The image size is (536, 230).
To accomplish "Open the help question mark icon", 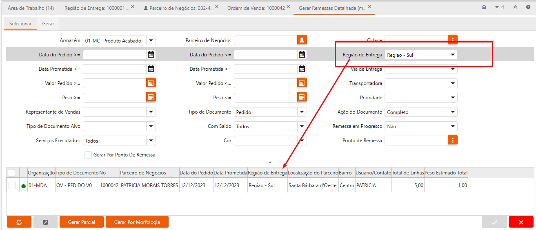I will pos(528,7).
